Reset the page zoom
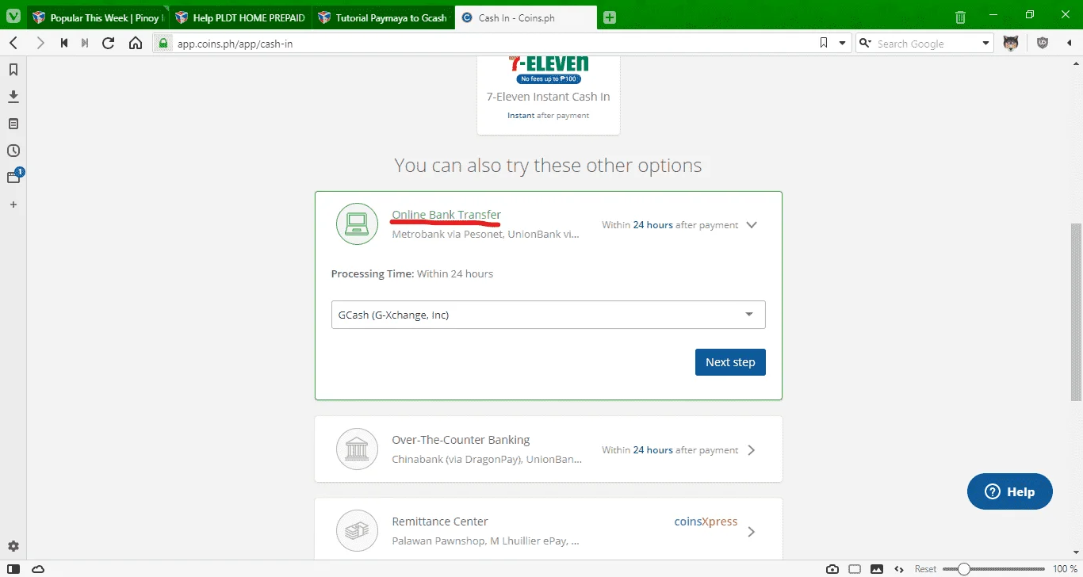 click(925, 569)
